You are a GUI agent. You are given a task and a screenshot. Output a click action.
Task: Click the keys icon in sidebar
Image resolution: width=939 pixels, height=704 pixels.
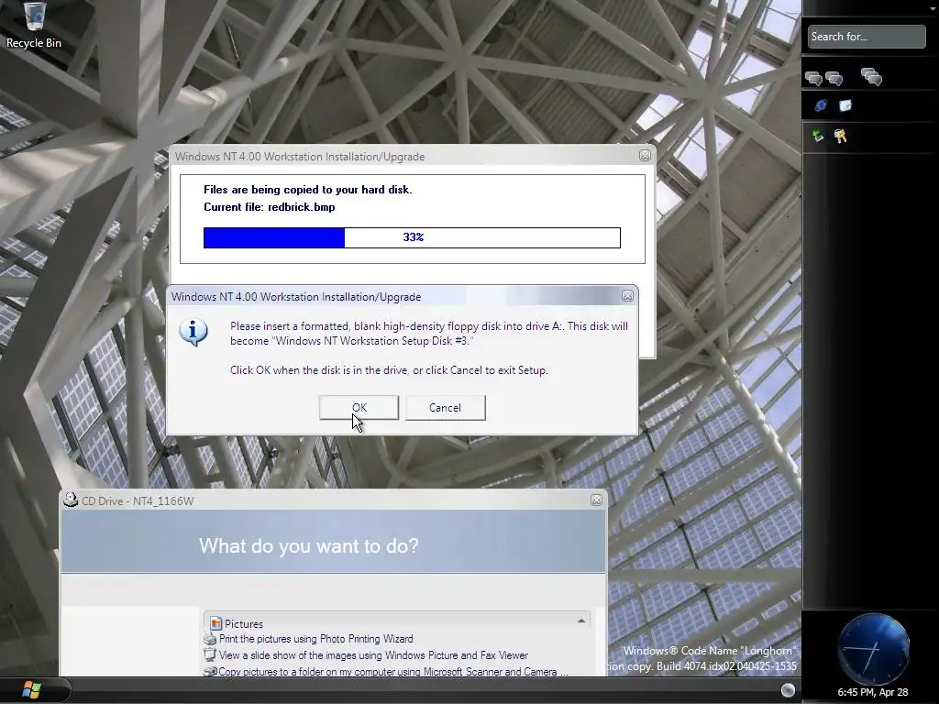click(x=840, y=137)
